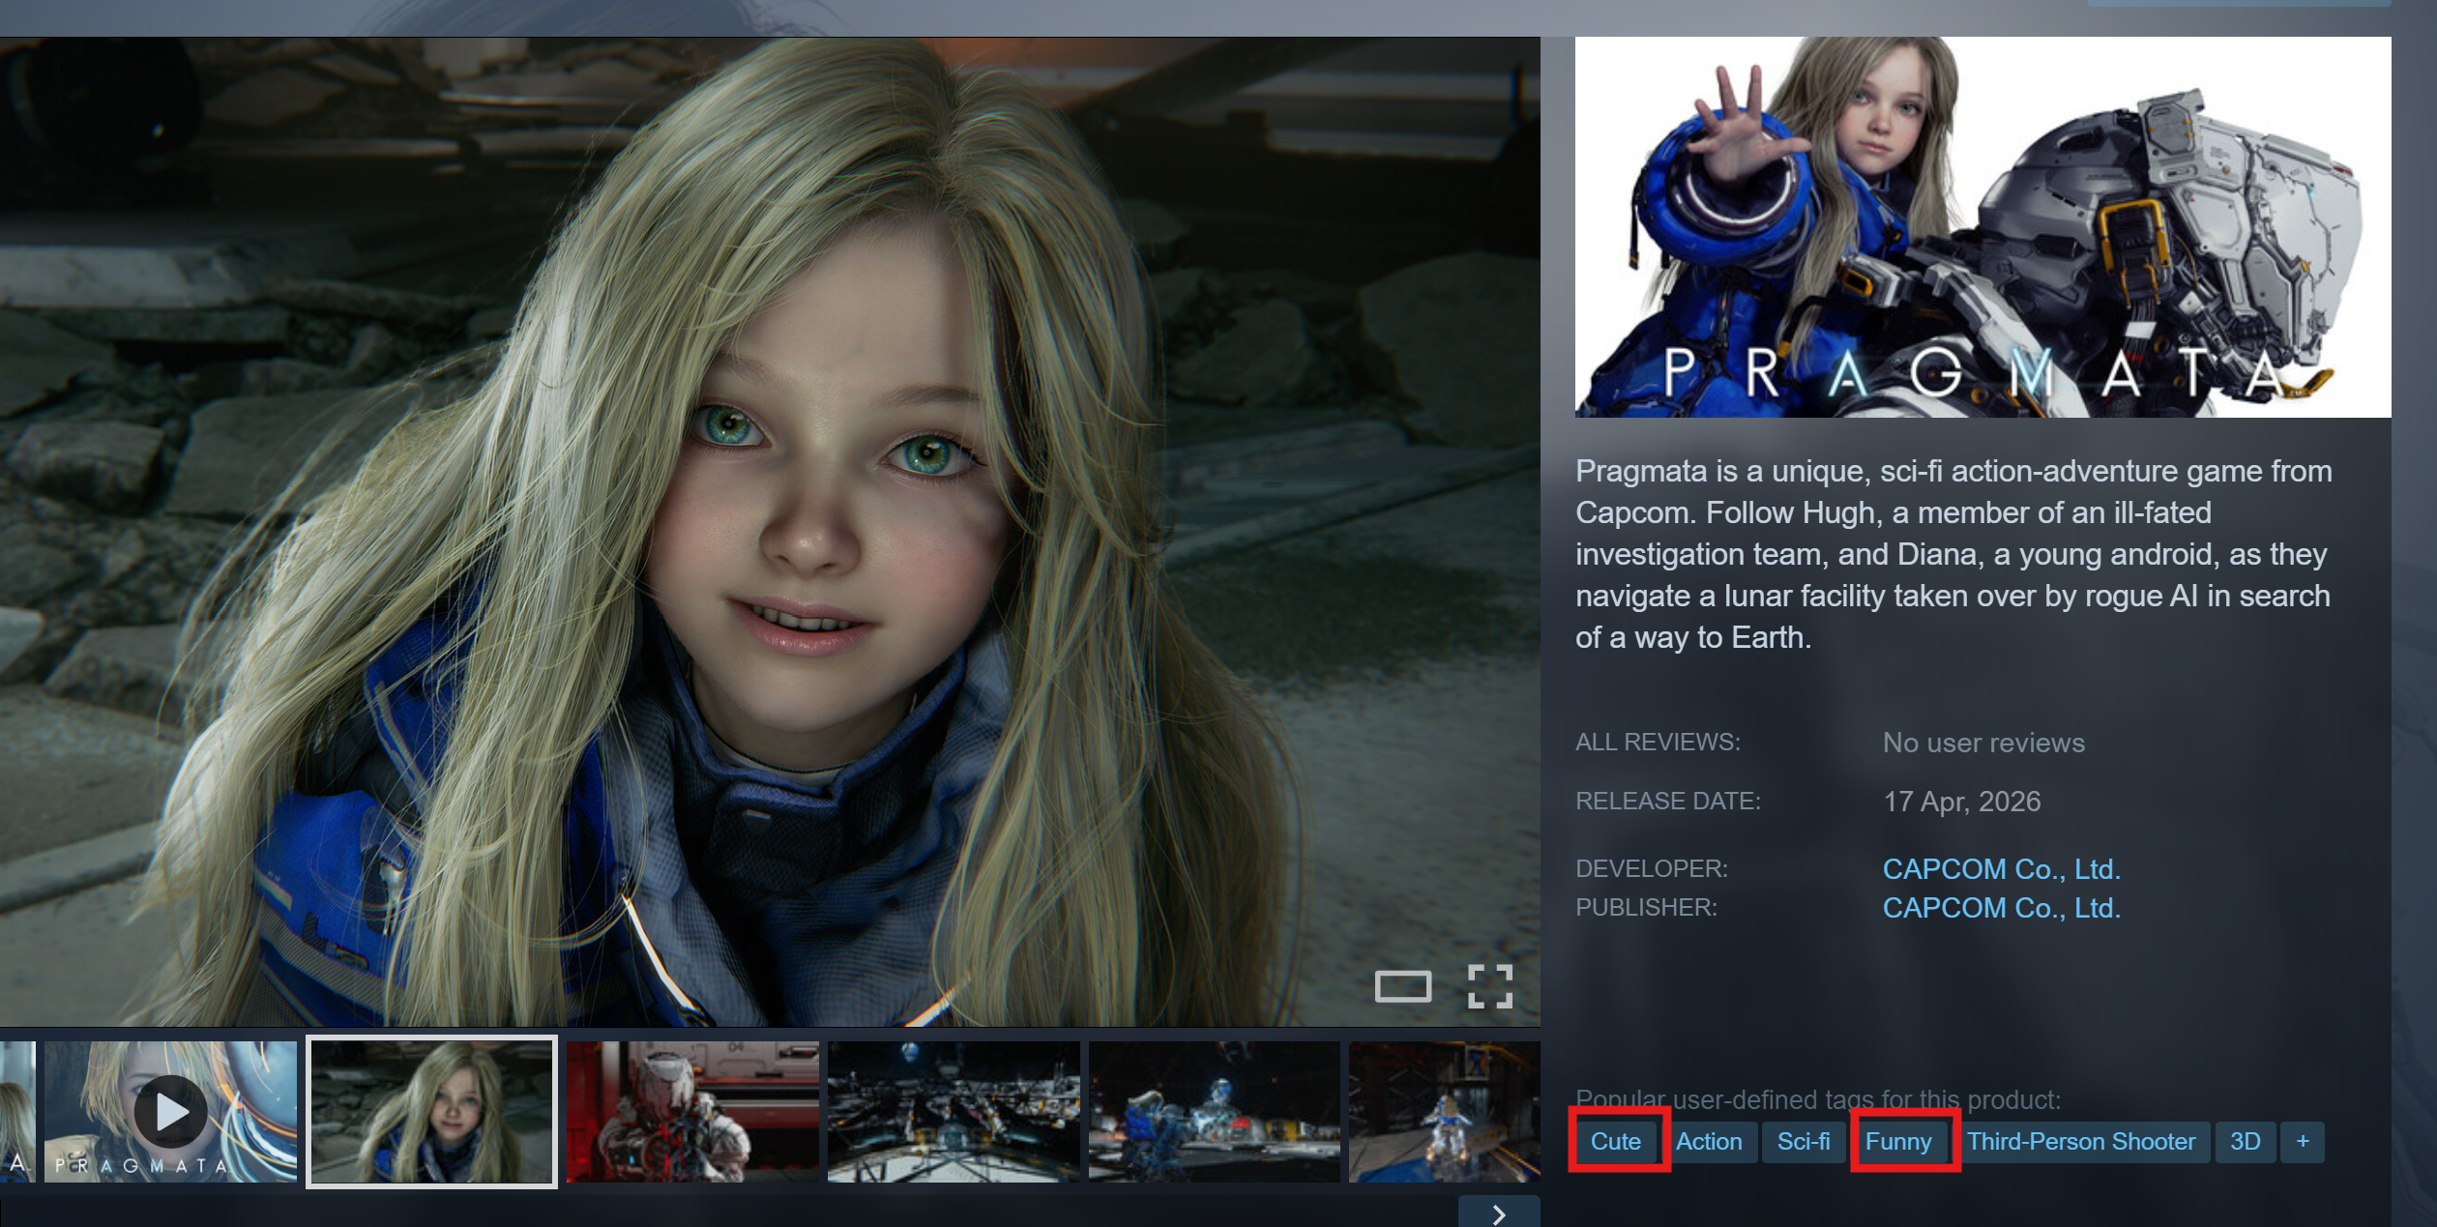Screen dimensions: 2437x1227
Task: Open publisher CAPCOM Co., Ltd. link
Action: click(x=2001, y=908)
